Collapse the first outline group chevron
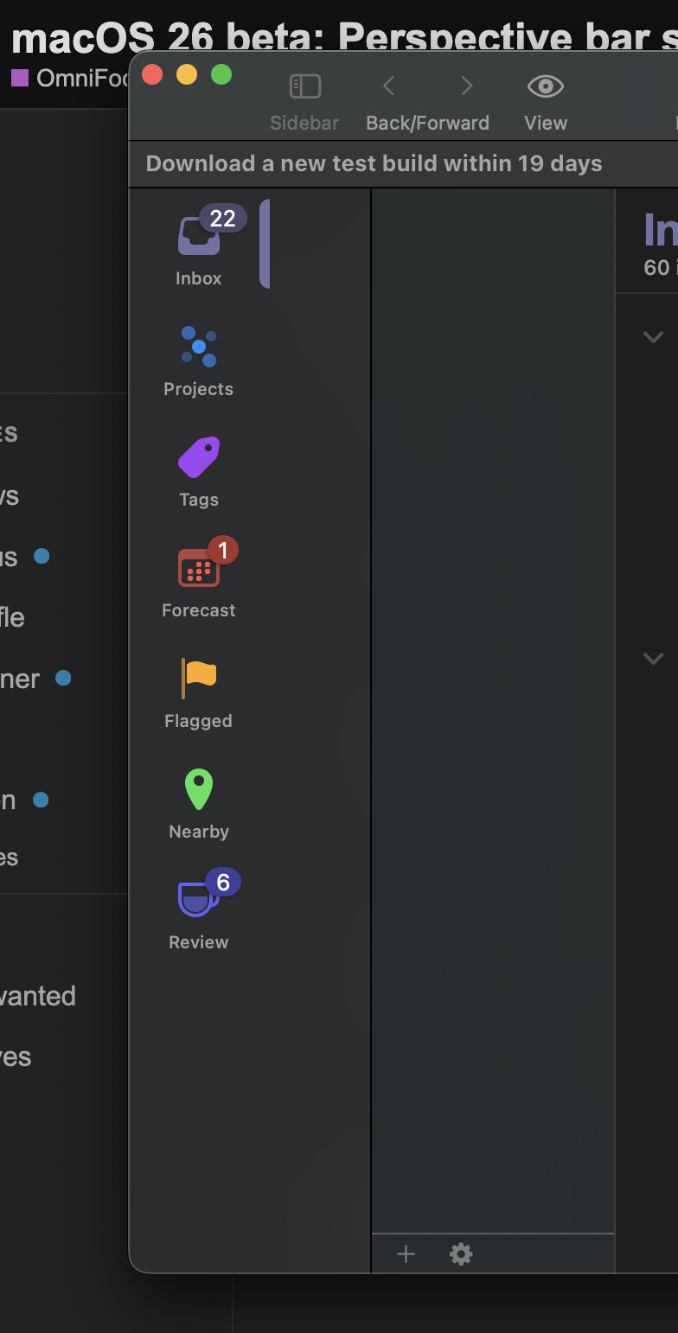678x1333 pixels. (654, 337)
